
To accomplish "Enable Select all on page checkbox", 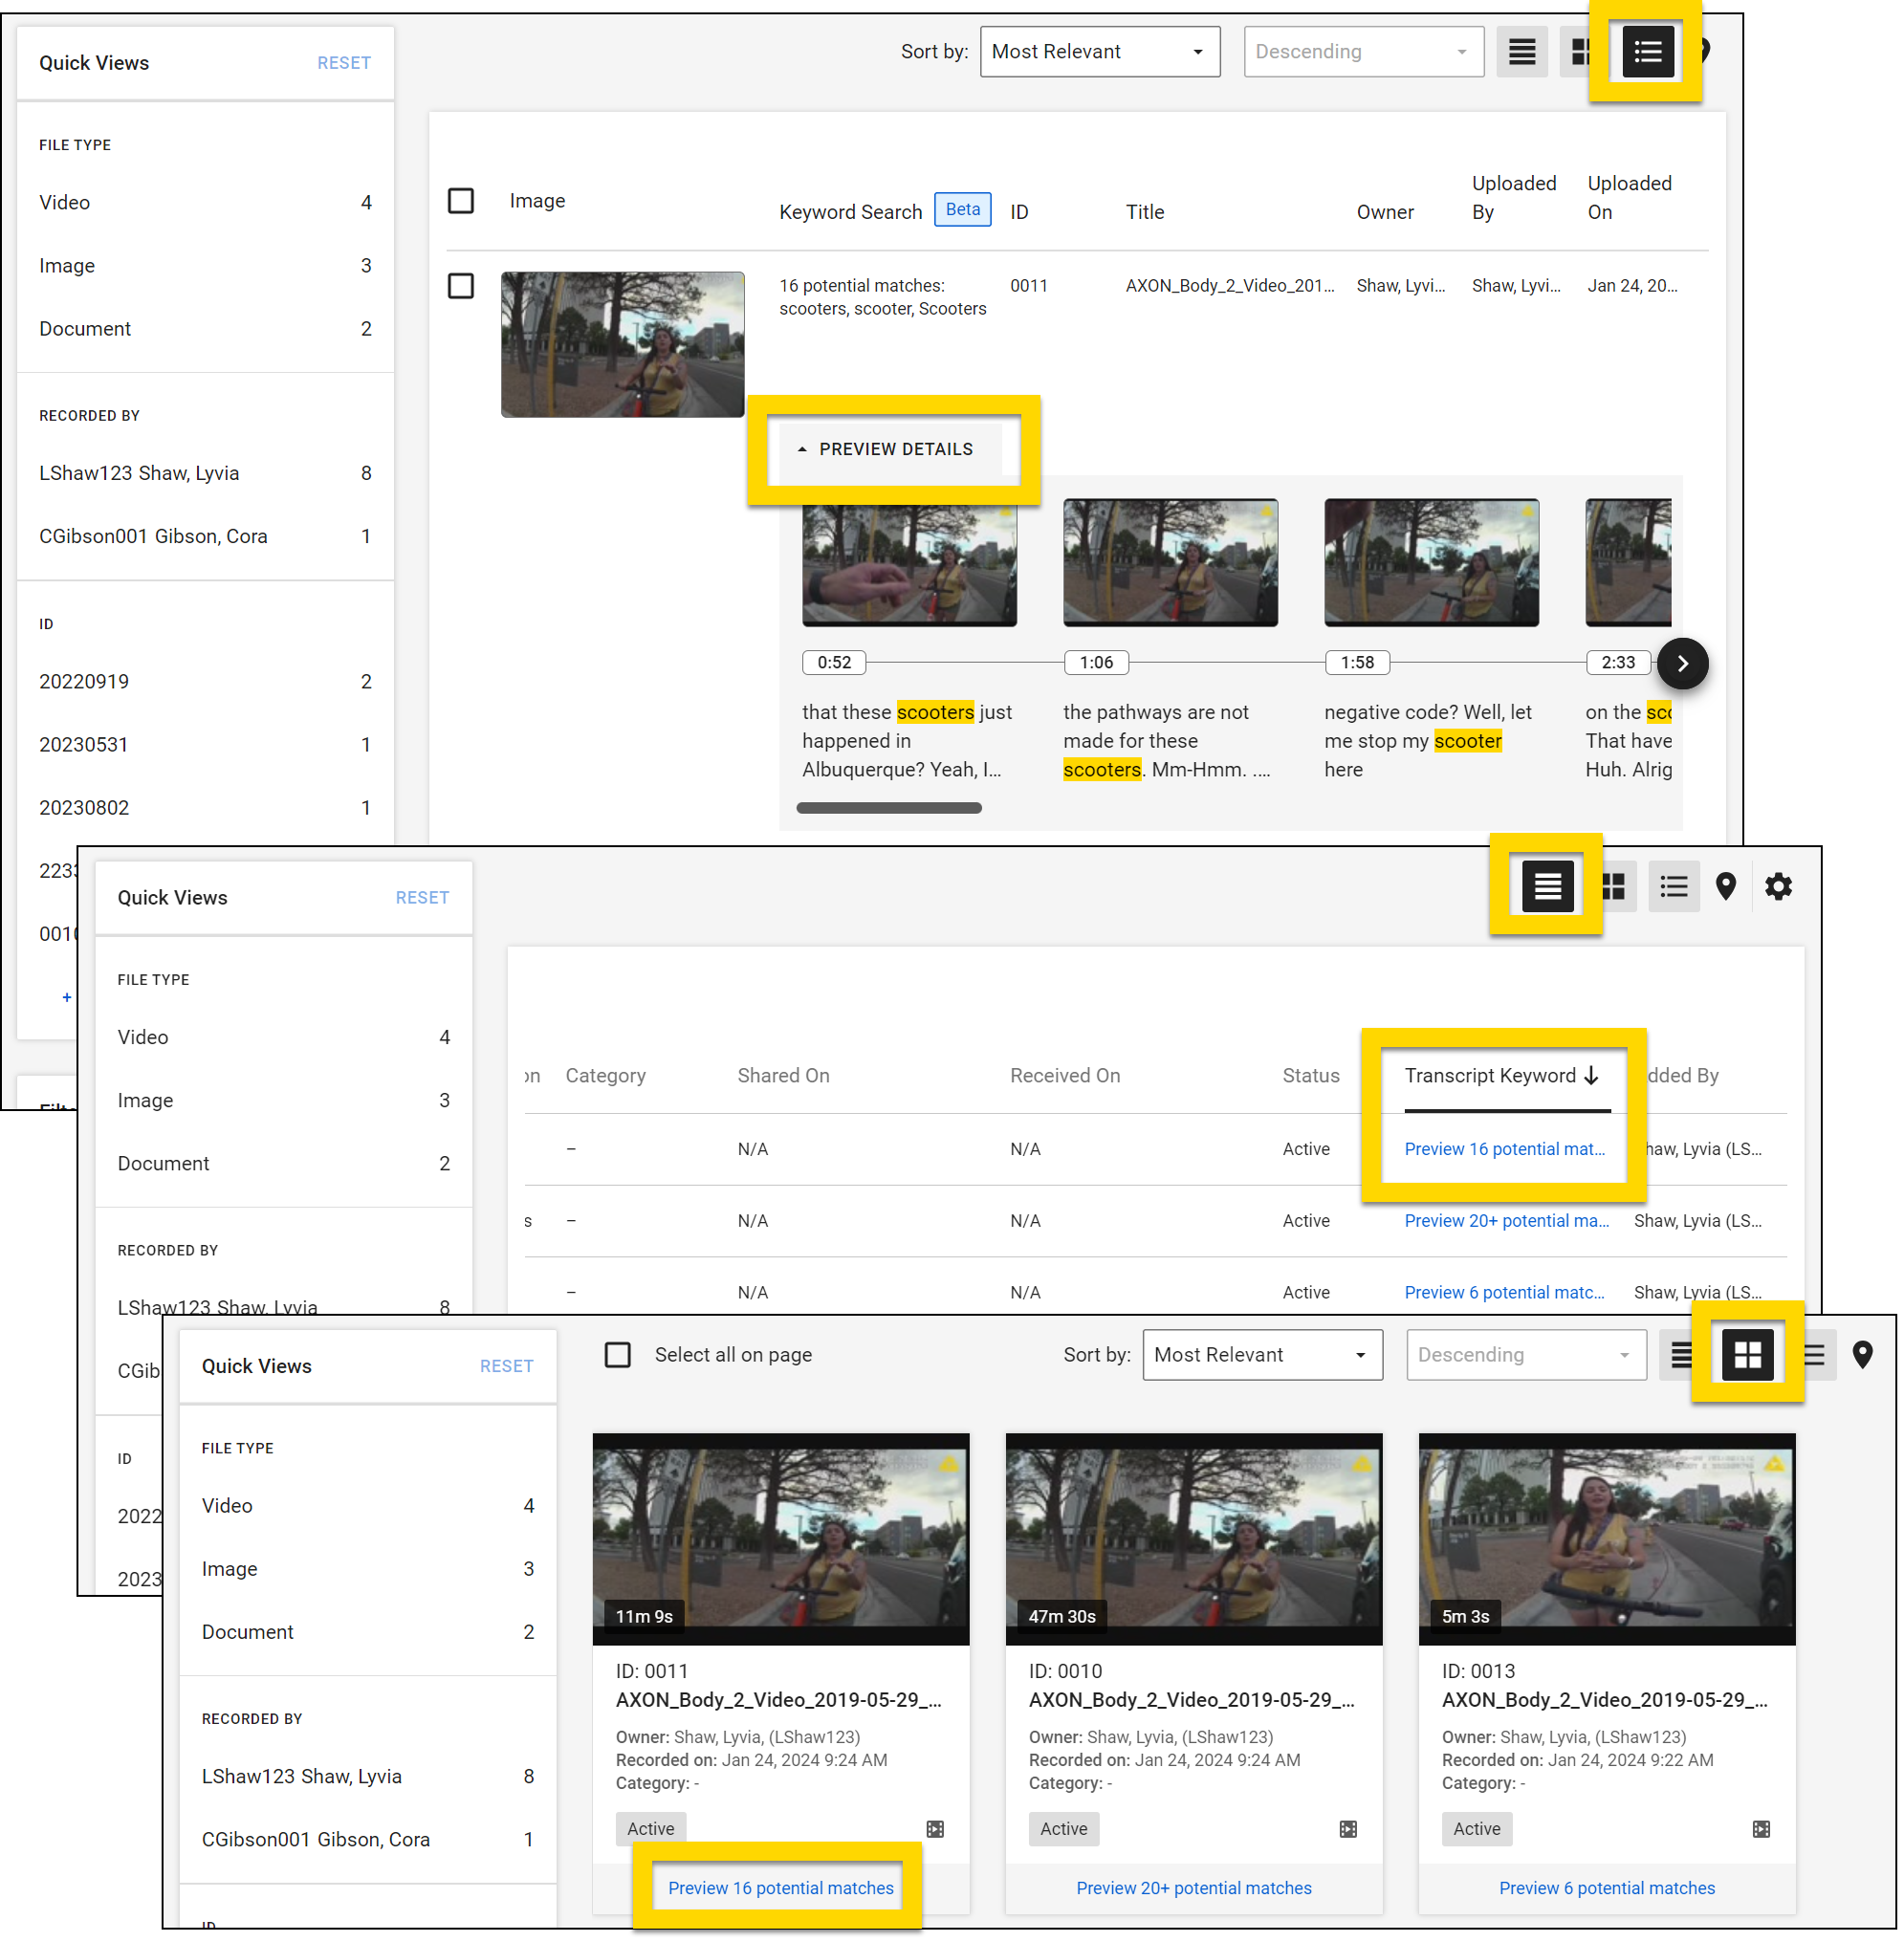I will tap(618, 1354).
